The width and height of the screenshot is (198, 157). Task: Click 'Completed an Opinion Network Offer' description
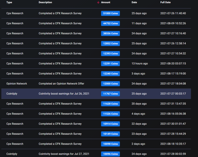pos(61,84)
